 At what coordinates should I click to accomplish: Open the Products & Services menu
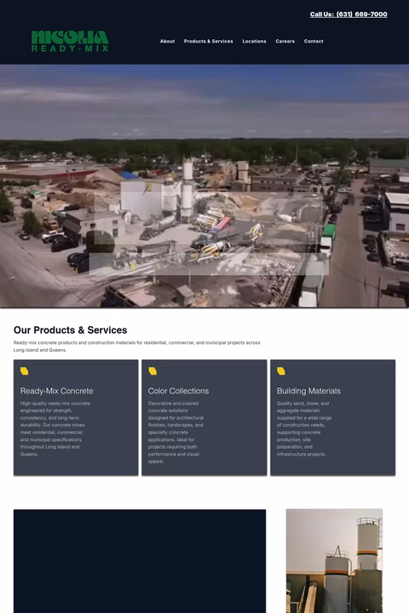point(208,41)
